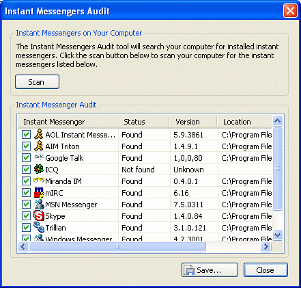The height and width of the screenshot is (288, 301).
Task: Click version 7.5.0311 cell
Action: (x=188, y=205)
